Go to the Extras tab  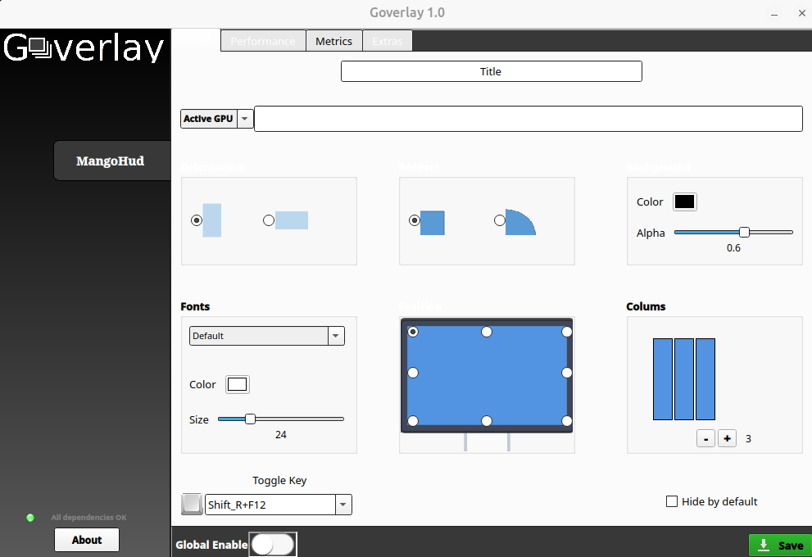388,41
